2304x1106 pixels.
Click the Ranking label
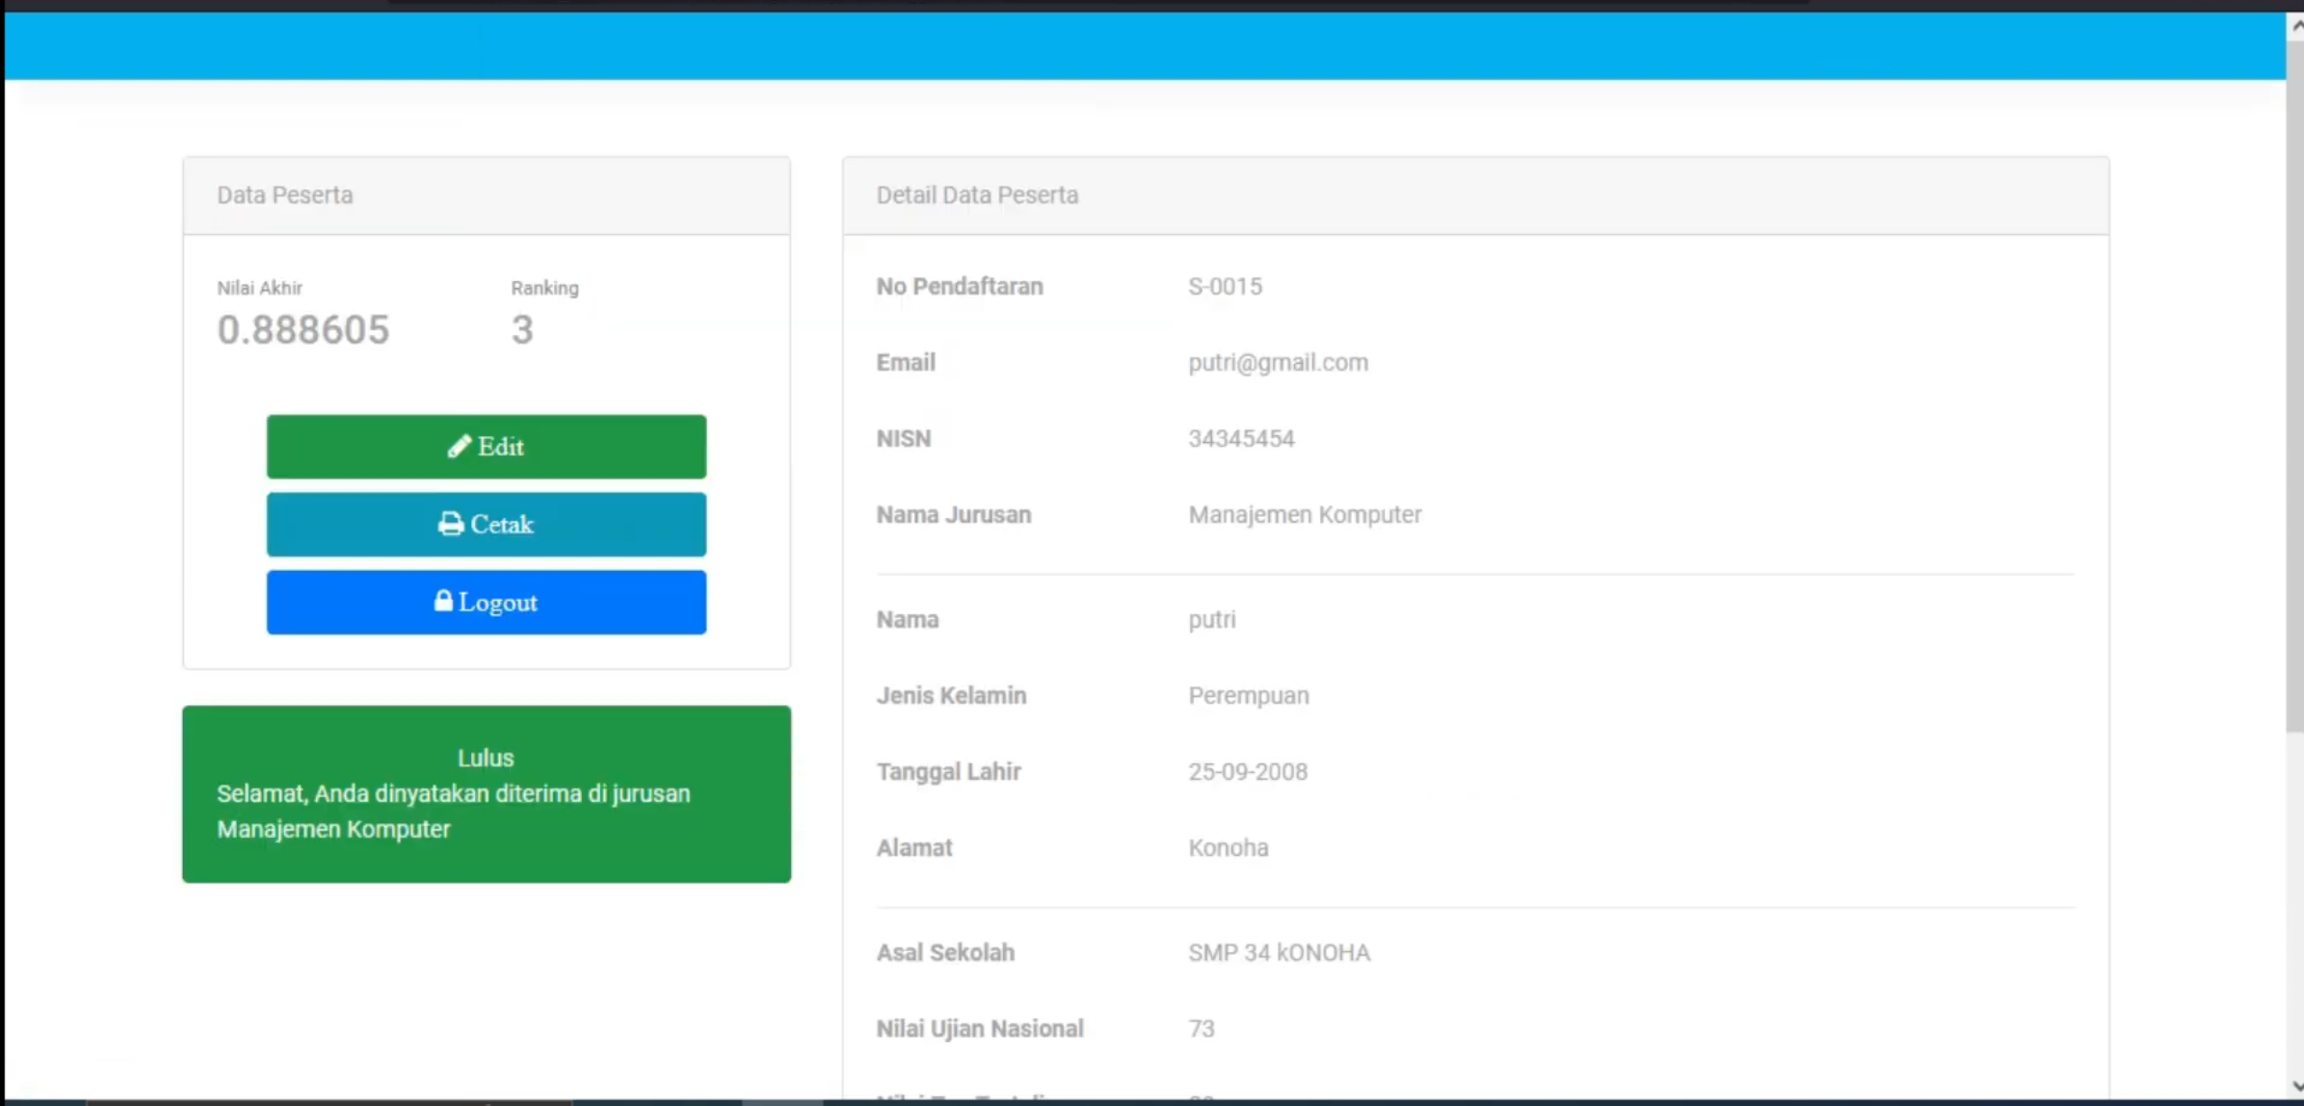click(545, 288)
